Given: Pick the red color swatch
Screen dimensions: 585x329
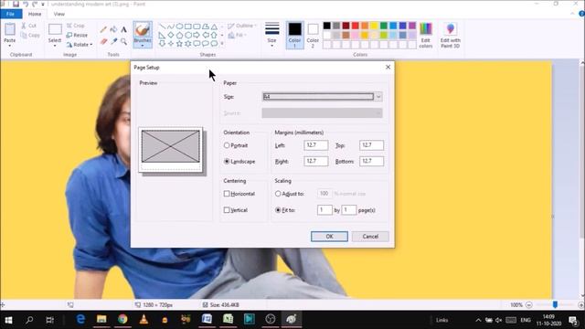Looking at the screenshot, I should [x=356, y=26].
